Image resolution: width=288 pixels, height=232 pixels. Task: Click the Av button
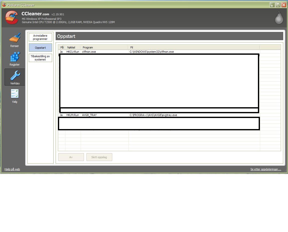click(71, 157)
